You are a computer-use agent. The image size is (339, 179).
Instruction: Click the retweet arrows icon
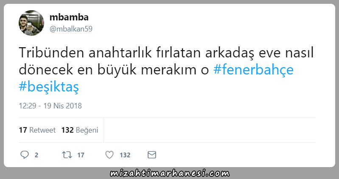pyautogui.click(x=67, y=155)
